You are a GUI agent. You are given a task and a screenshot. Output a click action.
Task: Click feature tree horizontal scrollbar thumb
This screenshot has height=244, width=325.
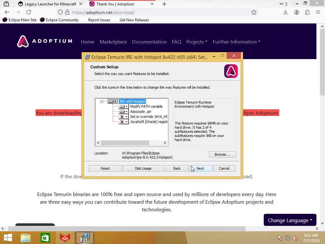pyautogui.click(x=125, y=143)
